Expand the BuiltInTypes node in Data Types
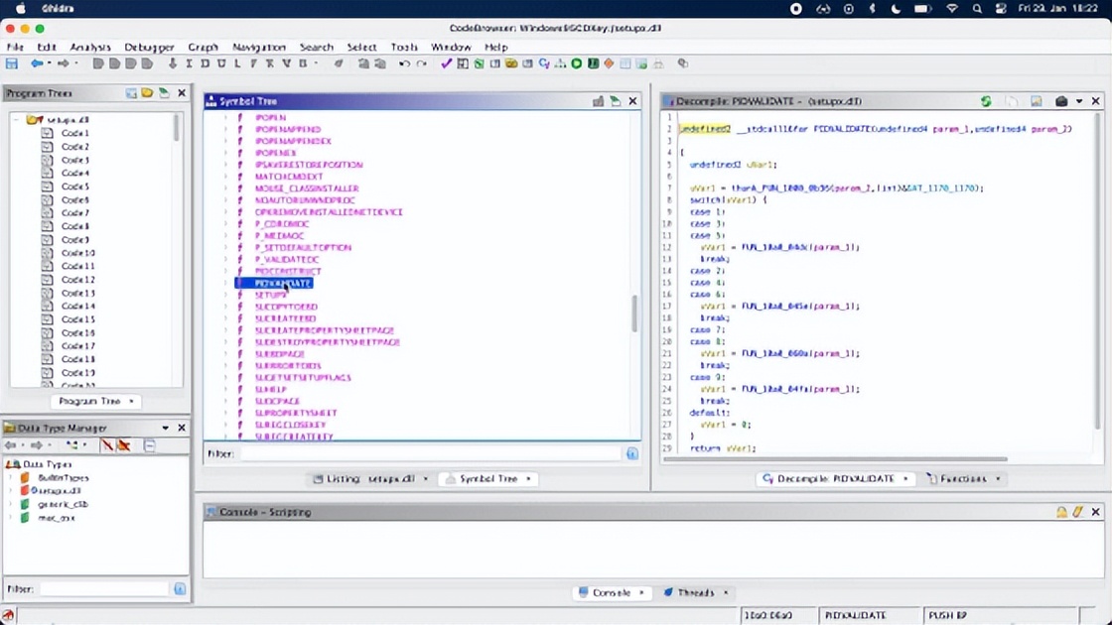 tap(13, 477)
